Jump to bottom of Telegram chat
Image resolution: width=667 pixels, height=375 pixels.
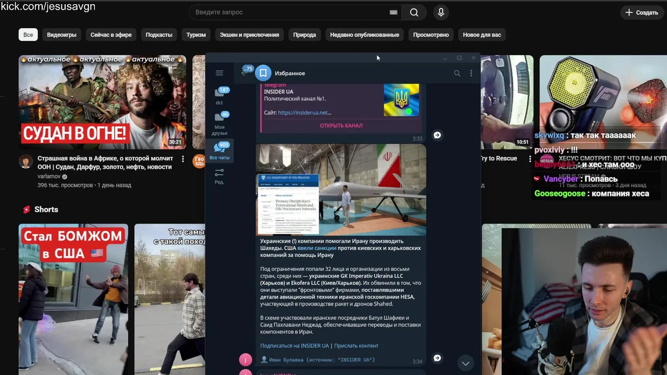pyautogui.click(x=465, y=363)
